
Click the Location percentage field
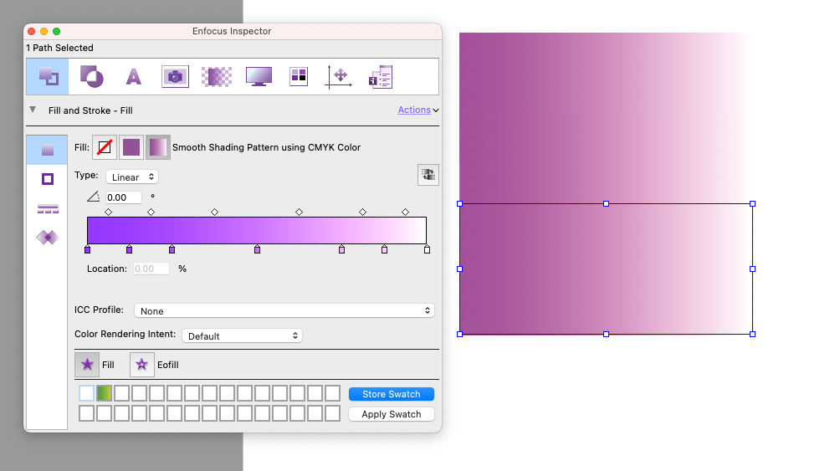click(x=151, y=269)
